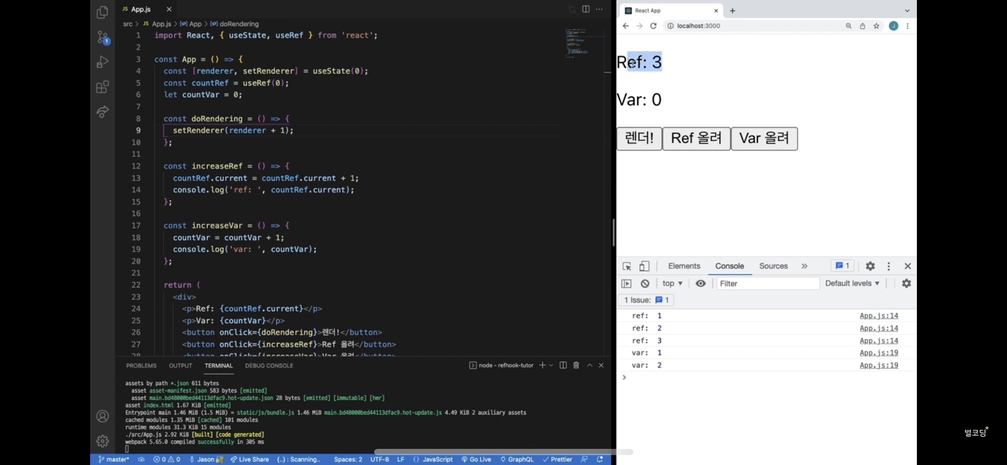
Task: Toggle the console sidebar panel
Action: pyautogui.click(x=626, y=284)
